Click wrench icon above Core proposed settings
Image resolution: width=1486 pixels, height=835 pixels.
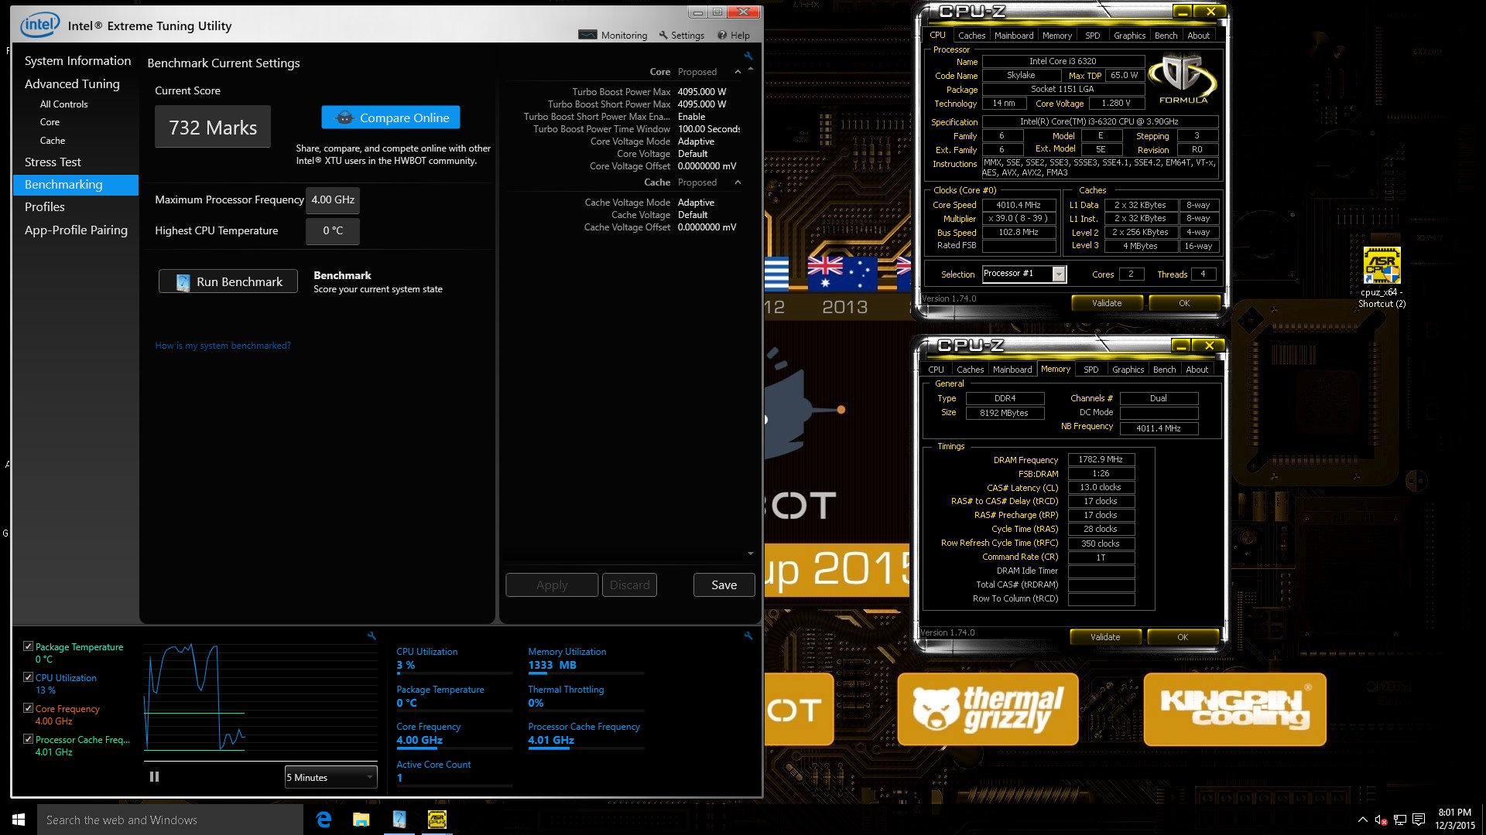tap(748, 56)
